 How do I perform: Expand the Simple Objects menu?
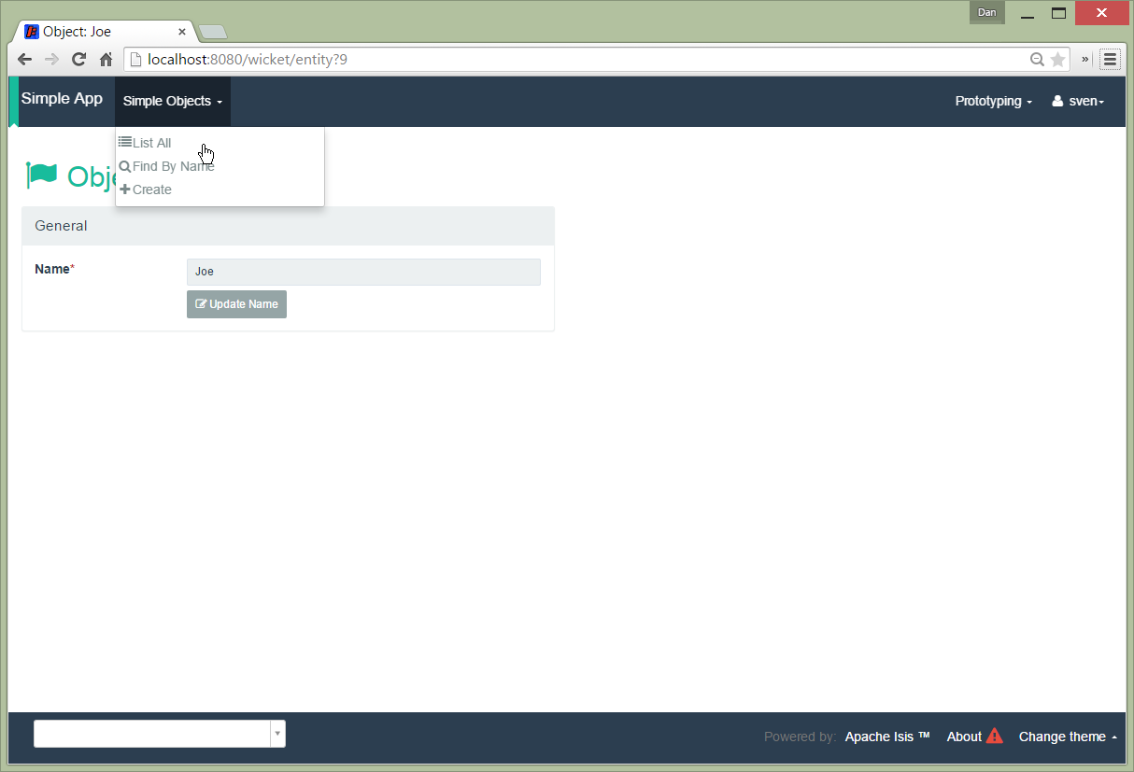(x=172, y=101)
